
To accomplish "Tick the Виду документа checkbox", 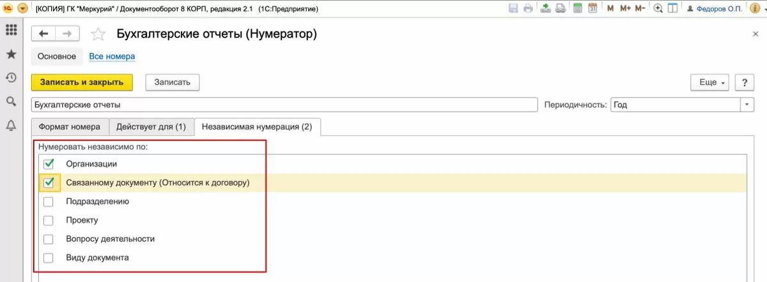I will click(x=49, y=258).
